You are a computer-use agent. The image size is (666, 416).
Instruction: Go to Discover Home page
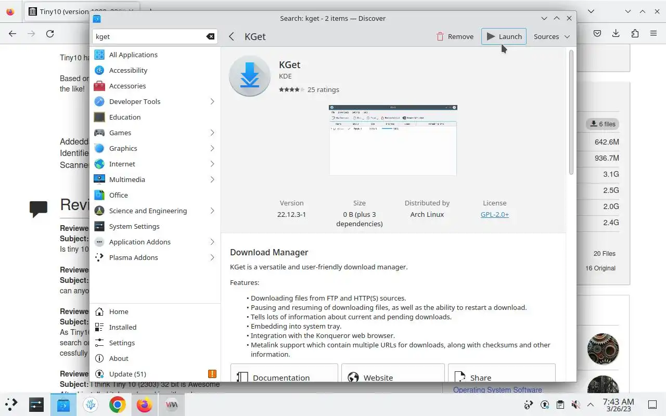coord(155,311)
